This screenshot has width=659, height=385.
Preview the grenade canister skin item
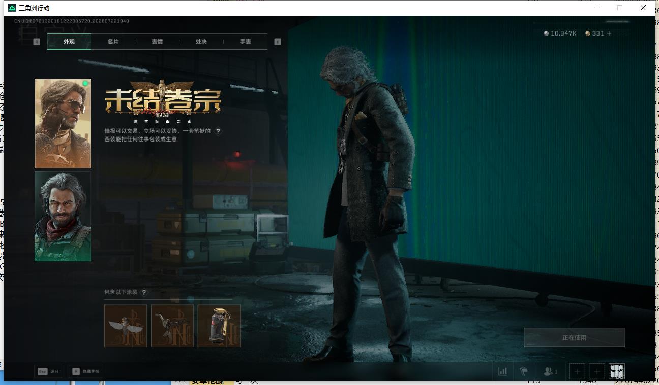(219, 326)
